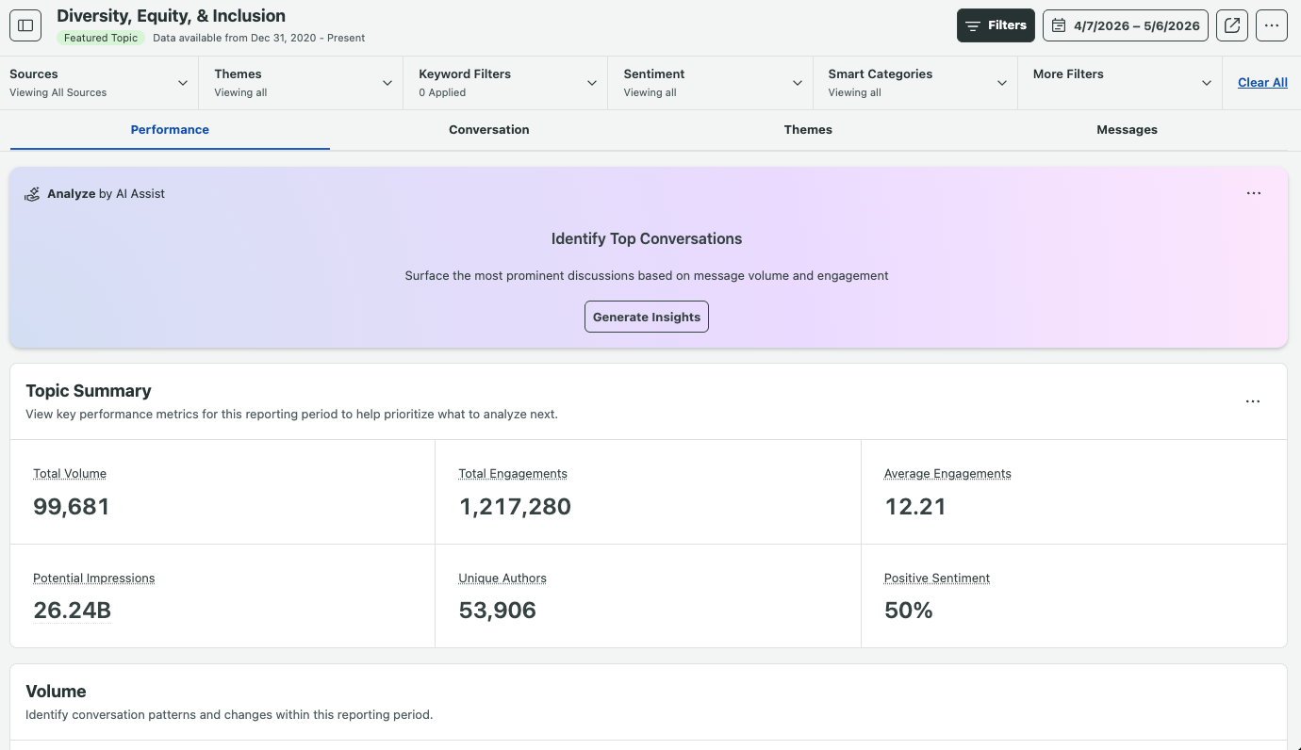The image size is (1301, 750).
Task: Click the Clear All link
Action: tap(1262, 83)
